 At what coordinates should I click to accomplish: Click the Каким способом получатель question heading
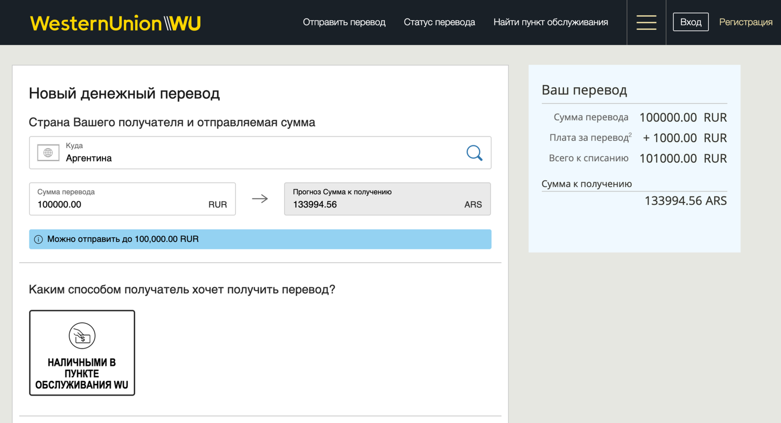(182, 289)
